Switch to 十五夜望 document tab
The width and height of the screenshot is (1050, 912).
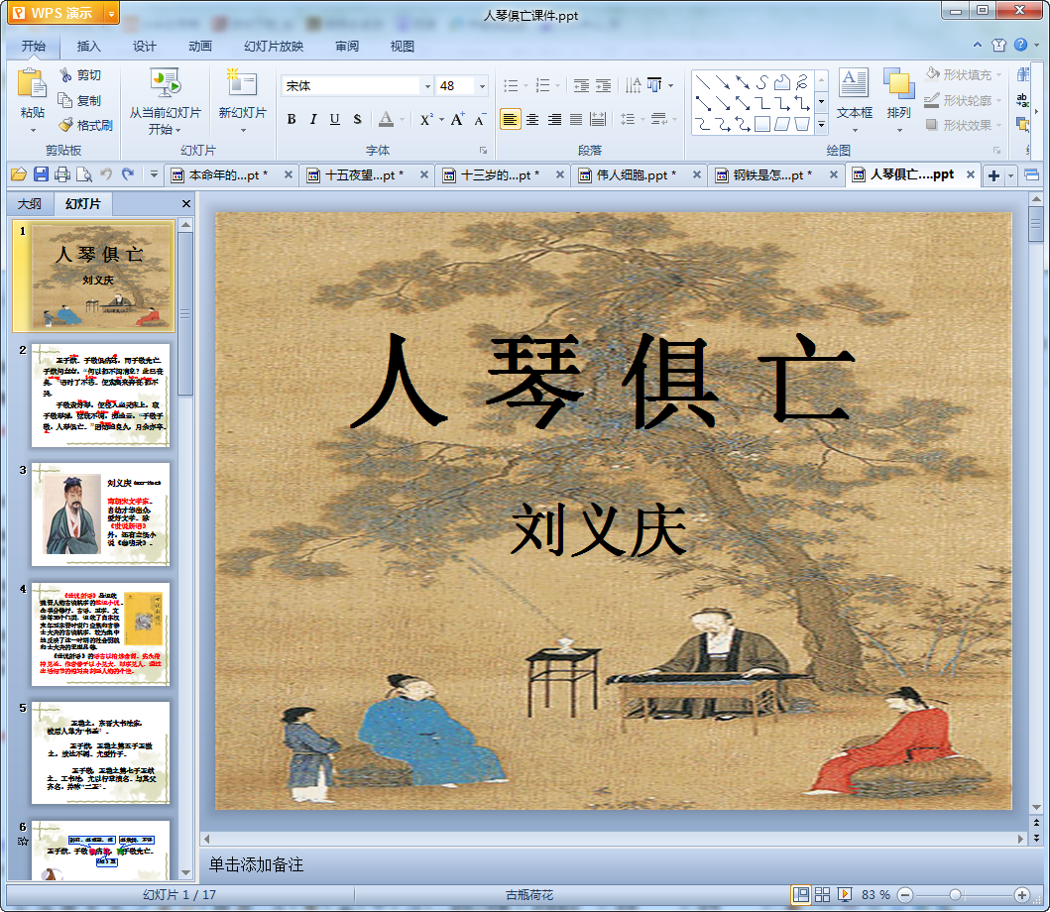click(364, 174)
